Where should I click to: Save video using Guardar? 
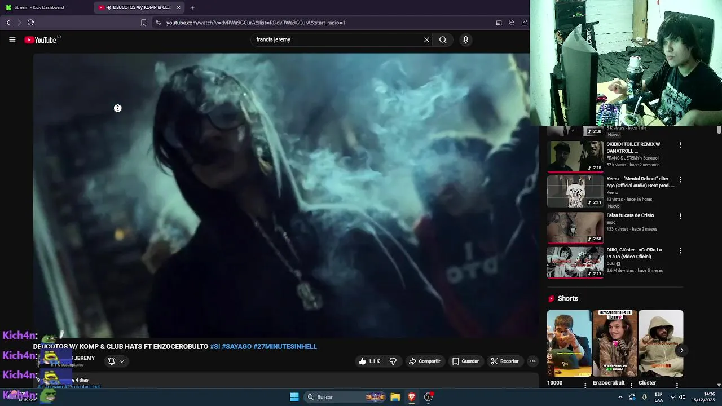[465, 361]
